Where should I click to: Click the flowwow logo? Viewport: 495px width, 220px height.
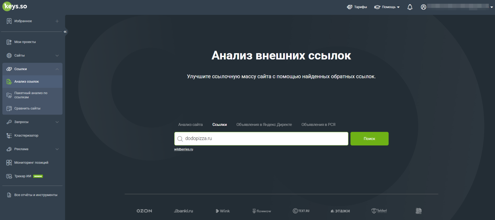[x=262, y=211]
